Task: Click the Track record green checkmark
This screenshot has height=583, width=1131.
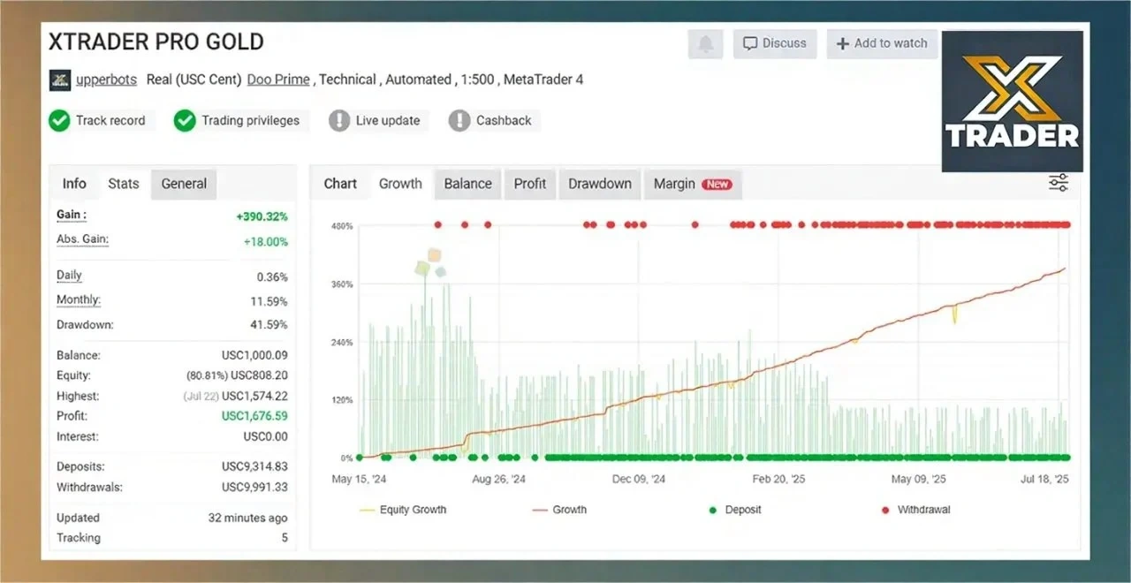Action: [59, 121]
